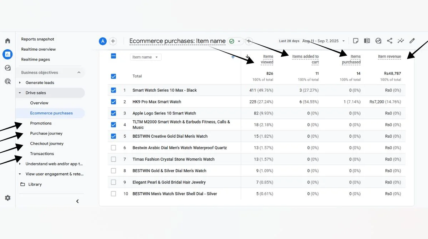
Task: Collapse the Business objectives section
Action: [79, 72]
